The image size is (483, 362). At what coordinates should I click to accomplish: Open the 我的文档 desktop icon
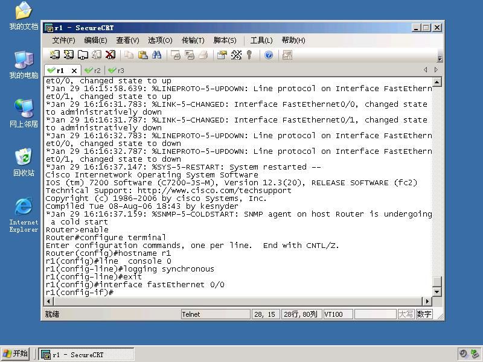click(x=24, y=16)
